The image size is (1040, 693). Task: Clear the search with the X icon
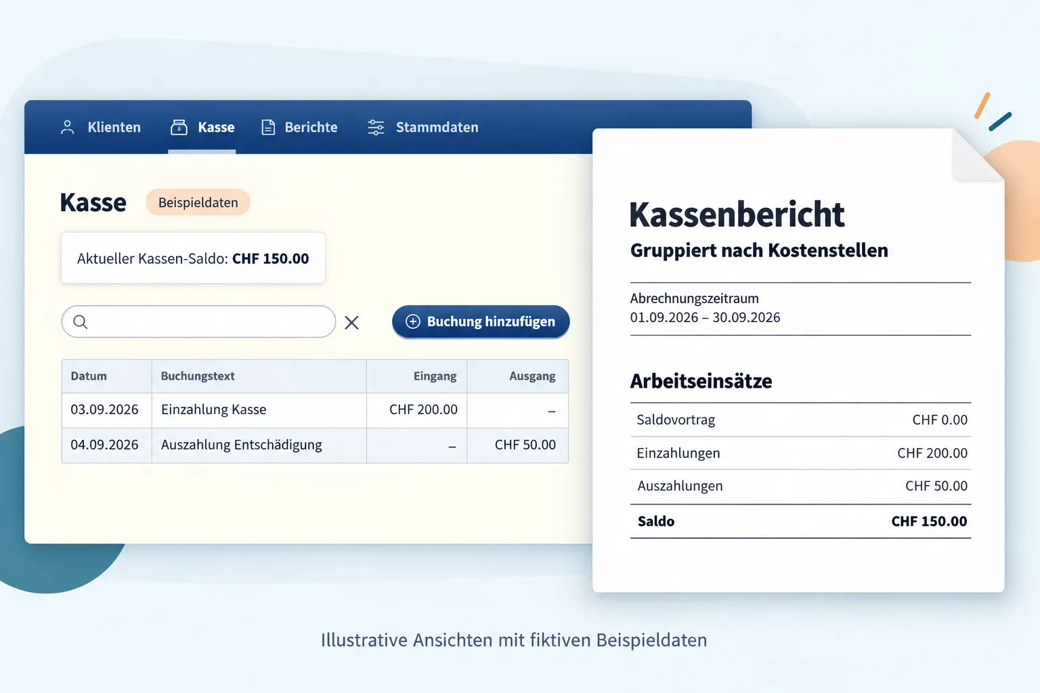point(351,323)
